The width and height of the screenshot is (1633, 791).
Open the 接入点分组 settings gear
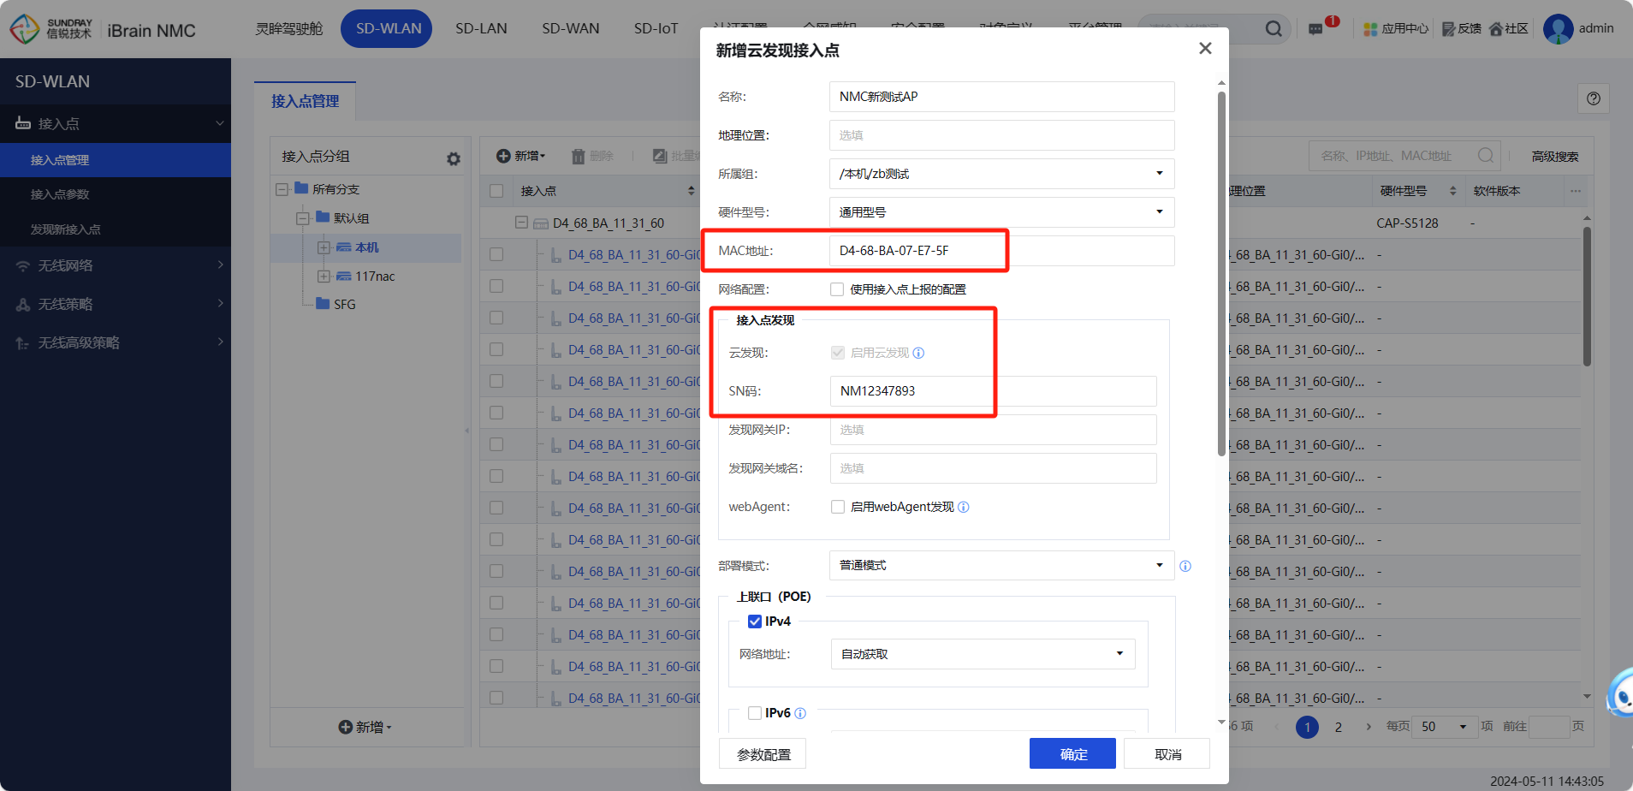(x=454, y=158)
